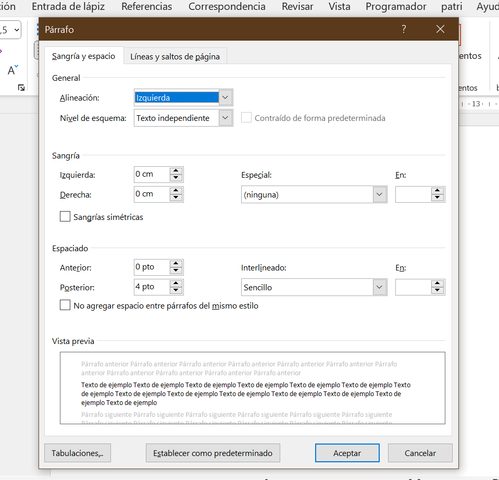Dismiss dialog with Cancelar button
The width and height of the screenshot is (499, 480).
(420, 453)
